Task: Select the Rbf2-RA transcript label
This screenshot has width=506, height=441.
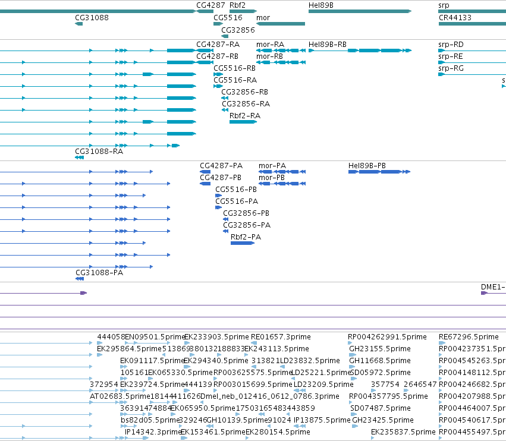Action: point(245,116)
